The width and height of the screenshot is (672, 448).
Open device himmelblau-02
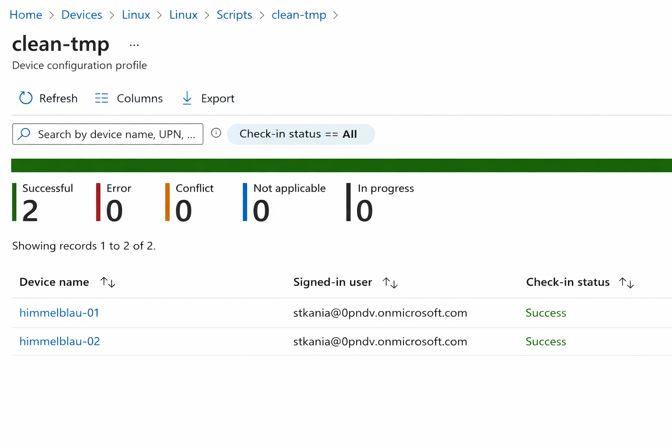coord(60,341)
